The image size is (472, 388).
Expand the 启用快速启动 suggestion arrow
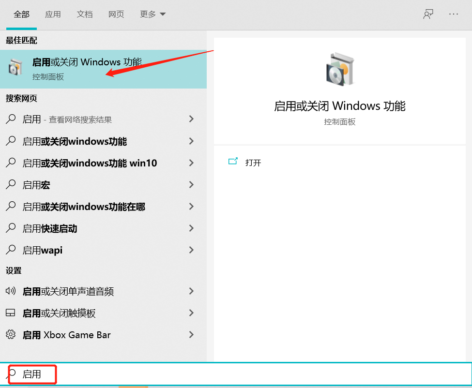tap(191, 228)
